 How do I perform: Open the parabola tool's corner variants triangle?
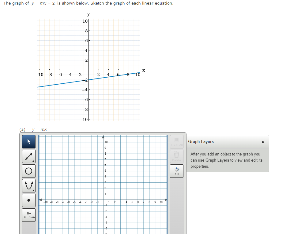tap(33, 190)
